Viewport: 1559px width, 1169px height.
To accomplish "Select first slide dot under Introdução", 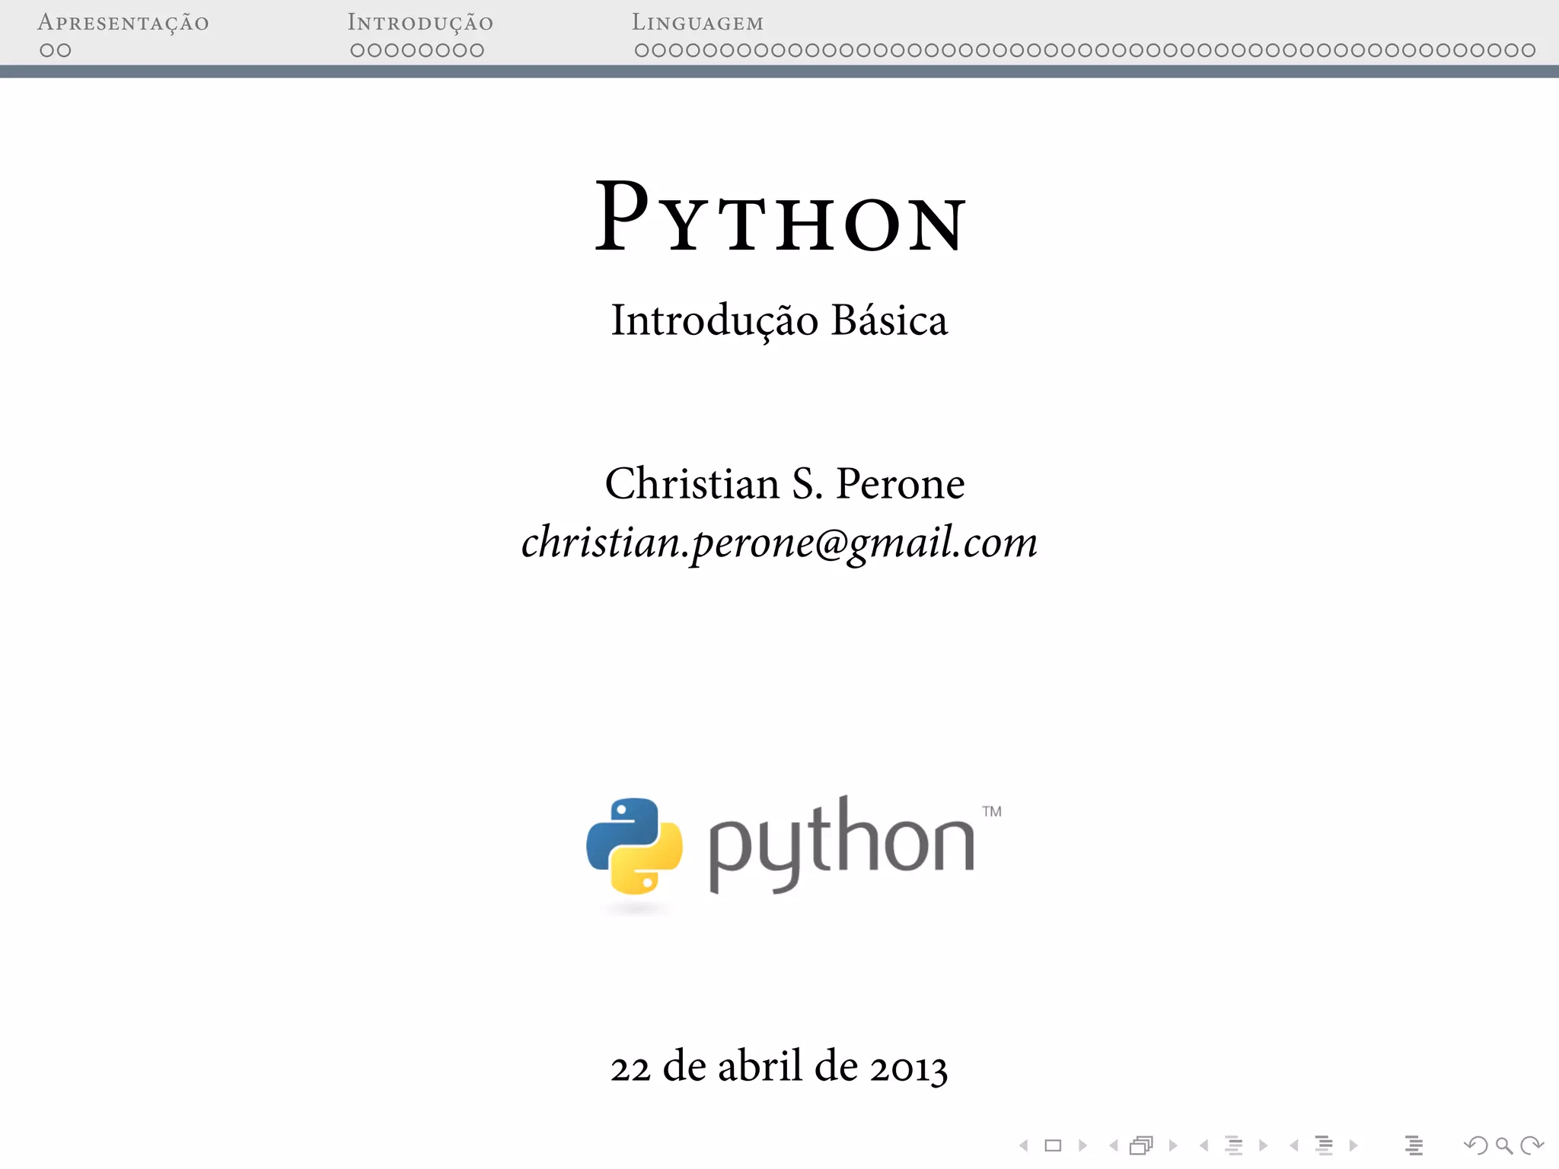I will click(x=358, y=50).
